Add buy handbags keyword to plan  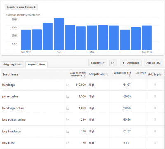155,131
